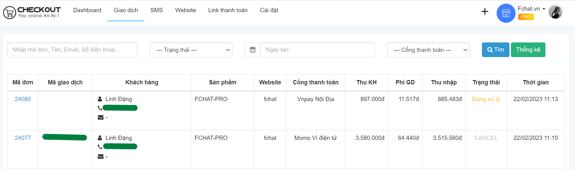This screenshot has height=169, width=575.
Task: Click the calendar icon beside Ngày tạo
Action: coord(253,50)
